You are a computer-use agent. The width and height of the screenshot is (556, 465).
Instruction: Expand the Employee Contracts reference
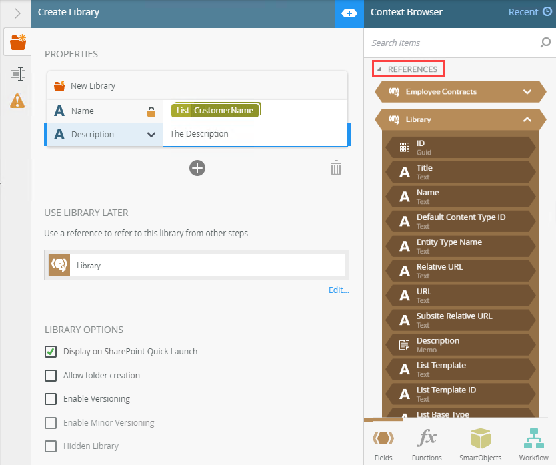(527, 91)
